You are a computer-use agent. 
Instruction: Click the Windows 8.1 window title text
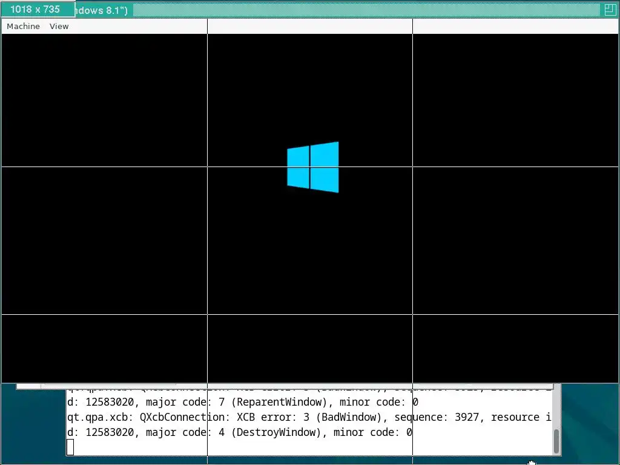coord(102,10)
